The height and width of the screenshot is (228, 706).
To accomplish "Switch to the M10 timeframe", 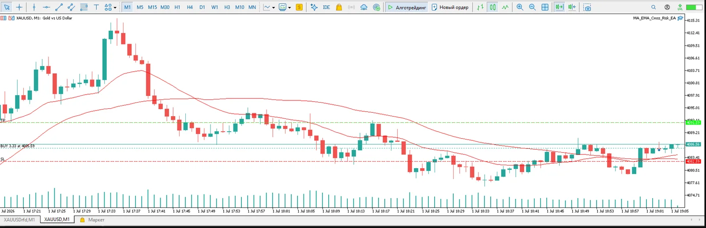I will point(240,7).
